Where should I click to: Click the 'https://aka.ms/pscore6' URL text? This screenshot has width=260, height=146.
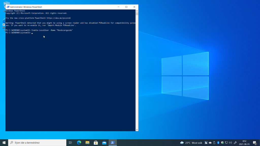tap(59, 18)
